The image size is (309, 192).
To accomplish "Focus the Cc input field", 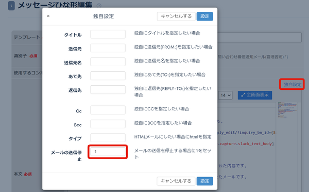I will click(x=108, y=110).
